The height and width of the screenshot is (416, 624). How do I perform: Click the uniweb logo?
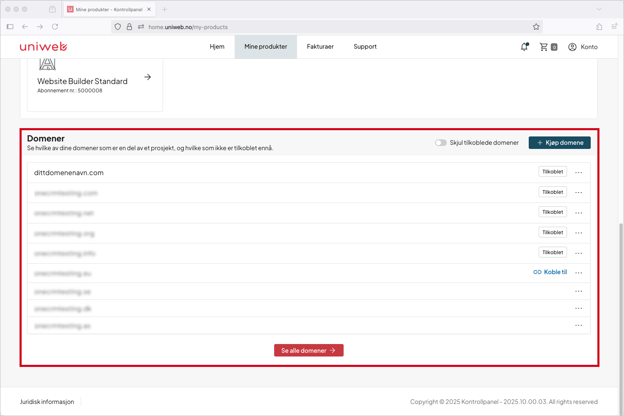point(43,47)
